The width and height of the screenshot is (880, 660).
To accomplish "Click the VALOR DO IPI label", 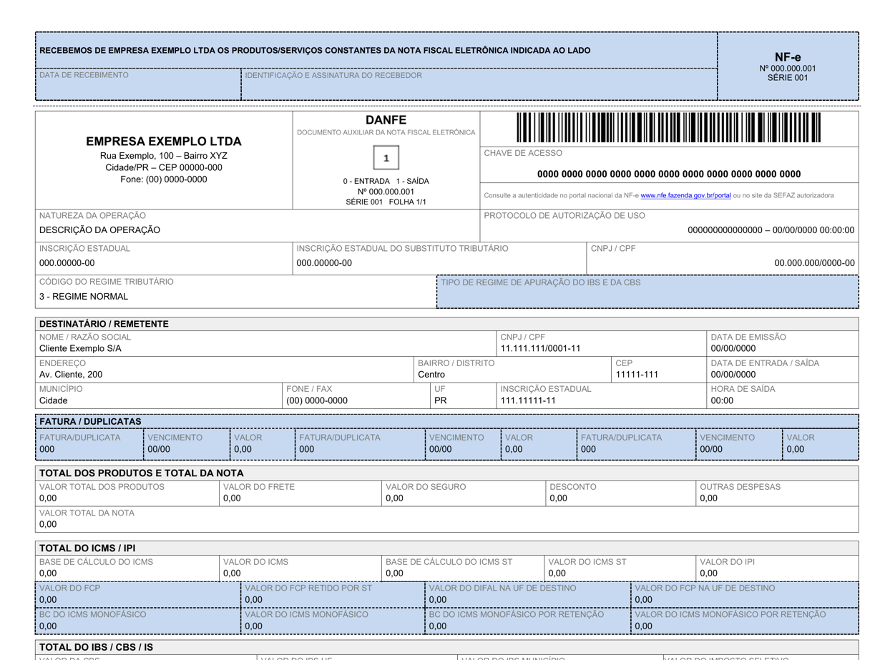I will tap(727, 562).
